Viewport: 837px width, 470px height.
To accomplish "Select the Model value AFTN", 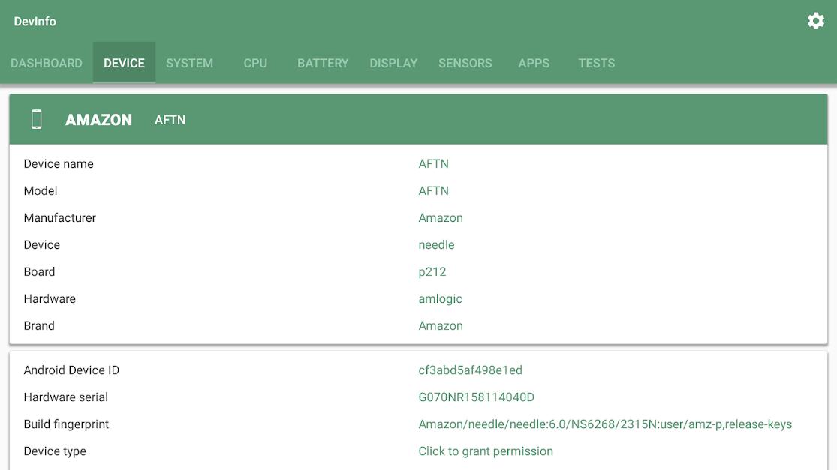I will pyautogui.click(x=433, y=190).
